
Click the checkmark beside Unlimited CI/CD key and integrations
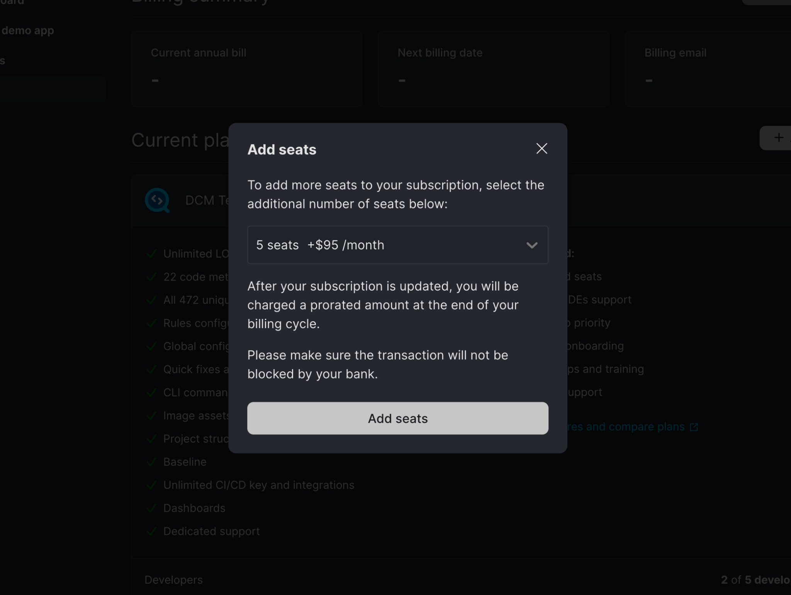(151, 485)
